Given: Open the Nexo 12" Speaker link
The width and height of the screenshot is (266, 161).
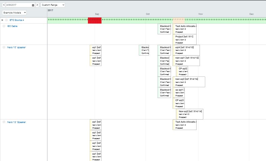Looking at the screenshot, I should [16, 122].
